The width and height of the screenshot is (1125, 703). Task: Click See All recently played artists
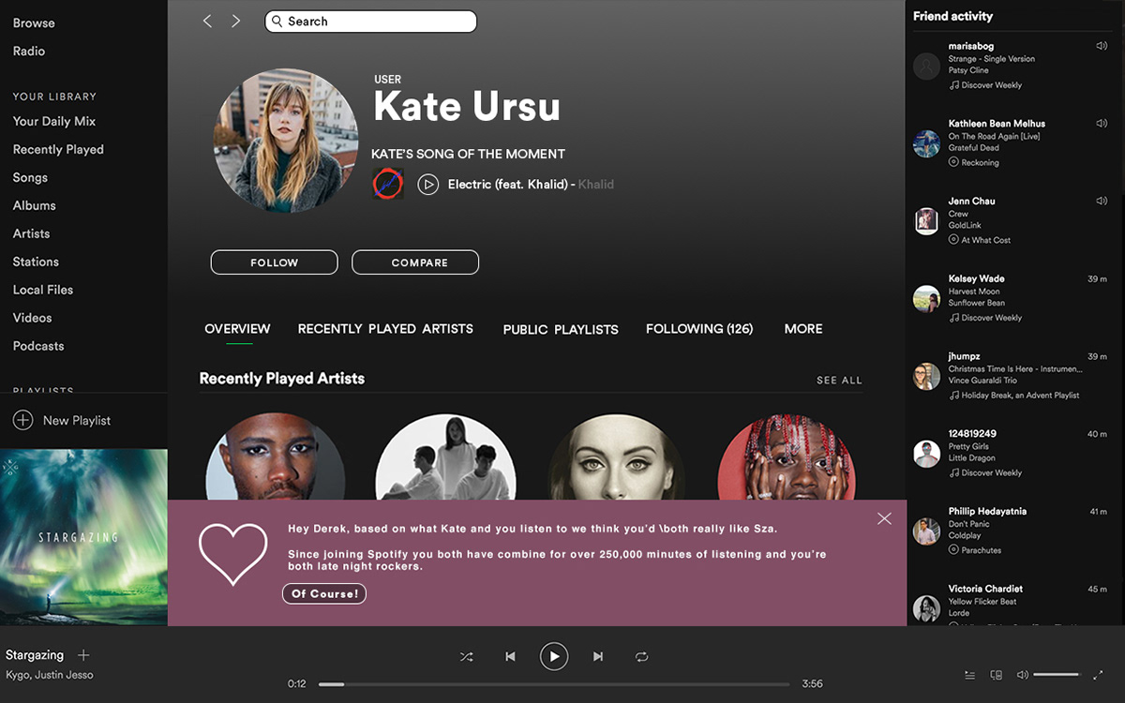coord(839,381)
